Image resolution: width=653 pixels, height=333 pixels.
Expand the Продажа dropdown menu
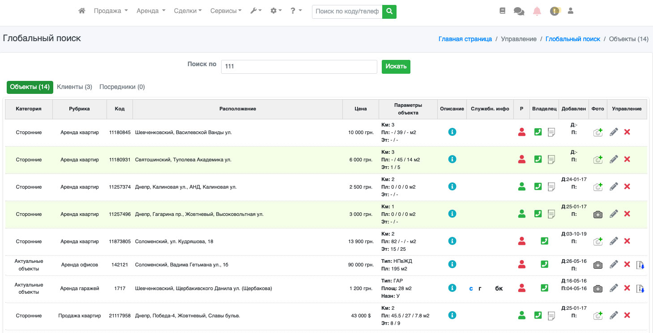[x=111, y=11]
